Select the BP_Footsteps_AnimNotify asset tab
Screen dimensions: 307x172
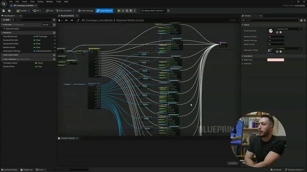tap(24, 6)
